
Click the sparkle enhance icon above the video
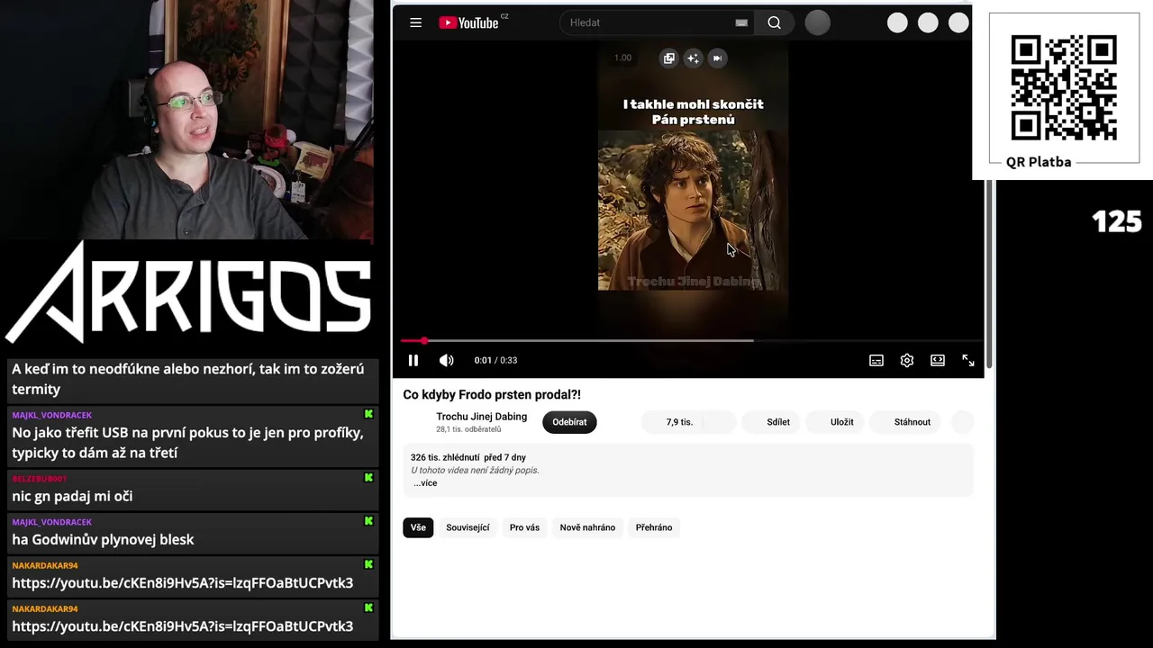click(x=693, y=58)
